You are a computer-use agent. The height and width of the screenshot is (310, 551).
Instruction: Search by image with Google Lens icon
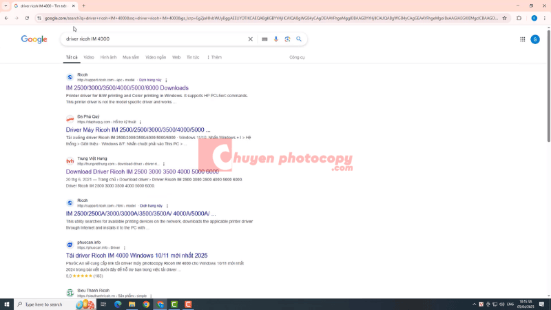coord(287,39)
